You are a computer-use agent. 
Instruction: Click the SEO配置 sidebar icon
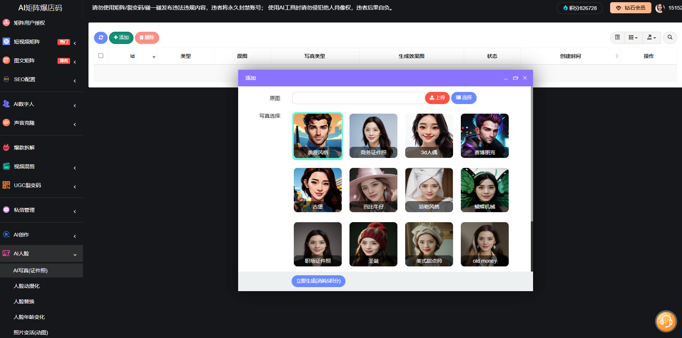(6, 79)
